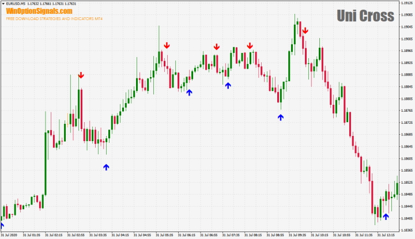Screen dimensions: 415x239
Task: Click the red sell arrow above the 08:15 candle
Action: pos(250,46)
